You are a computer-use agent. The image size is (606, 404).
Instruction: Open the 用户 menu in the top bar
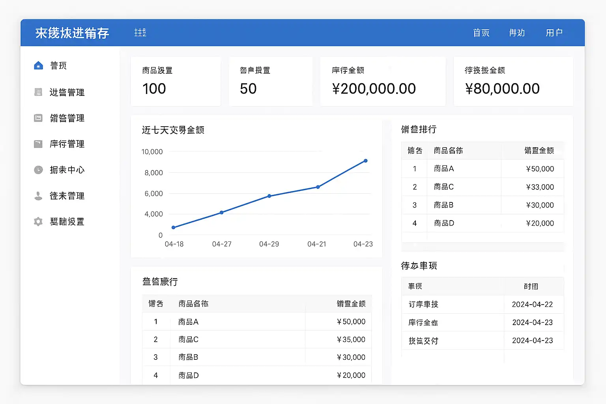pos(554,33)
